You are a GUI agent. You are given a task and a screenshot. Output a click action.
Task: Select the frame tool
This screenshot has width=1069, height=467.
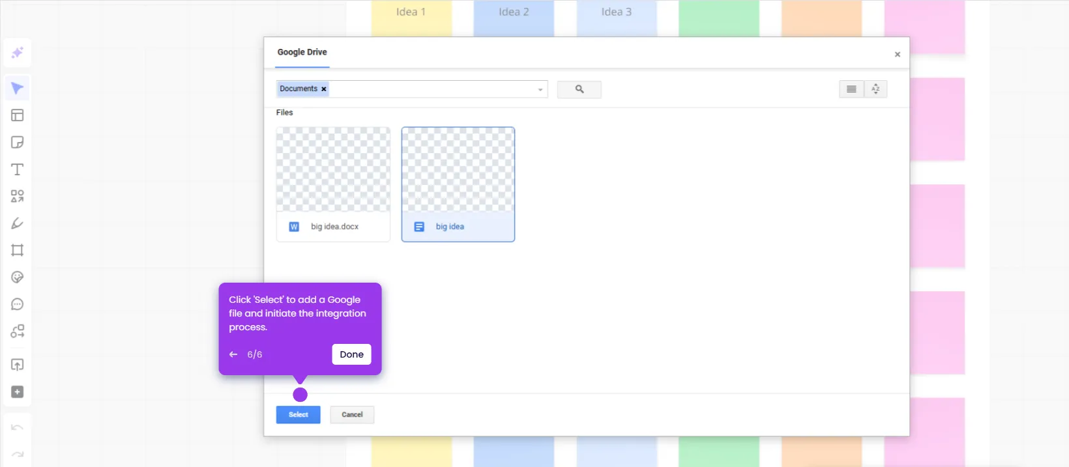18,250
